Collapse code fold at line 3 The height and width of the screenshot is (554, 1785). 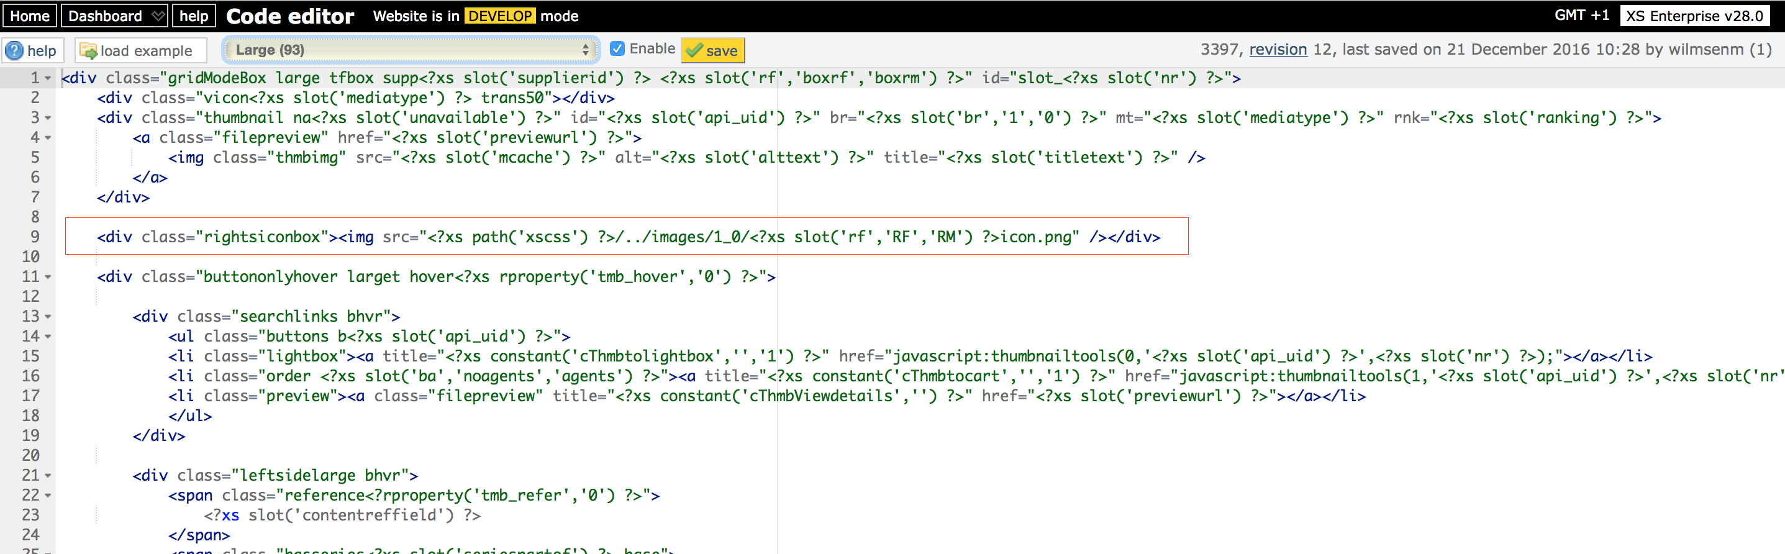(x=48, y=119)
